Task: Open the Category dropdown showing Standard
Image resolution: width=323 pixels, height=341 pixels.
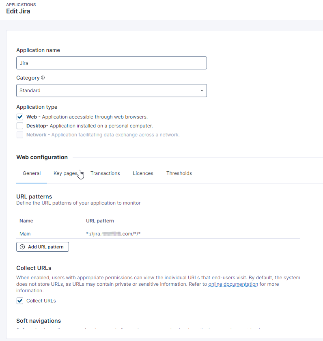Action: (x=111, y=91)
